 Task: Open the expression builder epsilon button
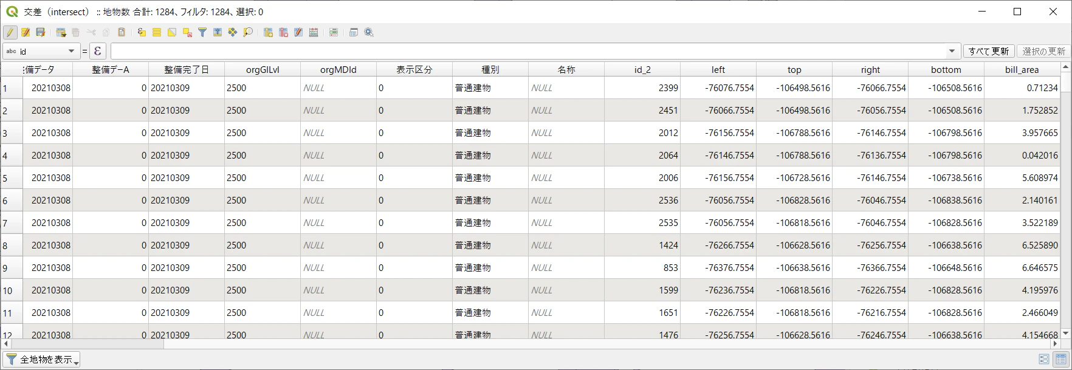click(97, 51)
